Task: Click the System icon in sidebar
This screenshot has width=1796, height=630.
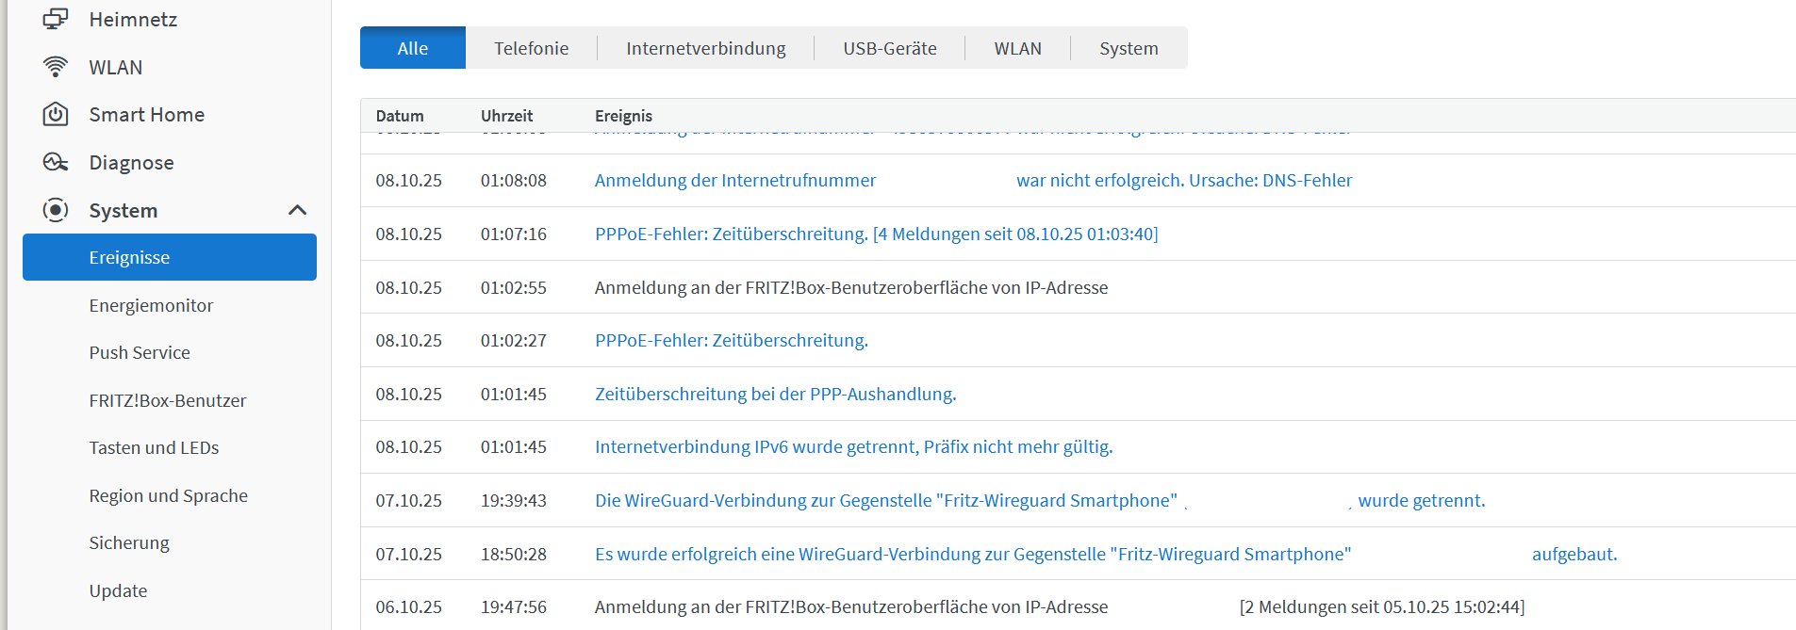Action: click(56, 210)
